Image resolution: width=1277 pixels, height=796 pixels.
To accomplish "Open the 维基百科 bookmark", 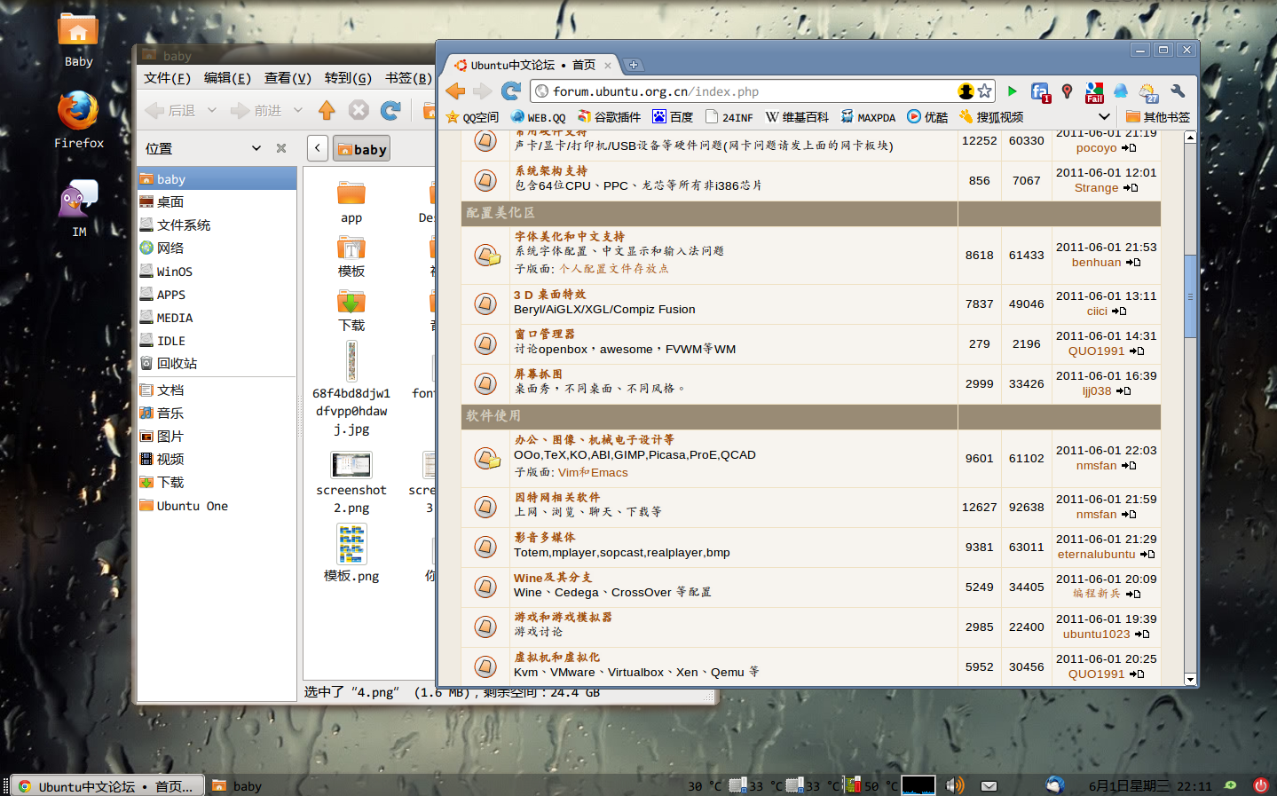I will (797, 117).
